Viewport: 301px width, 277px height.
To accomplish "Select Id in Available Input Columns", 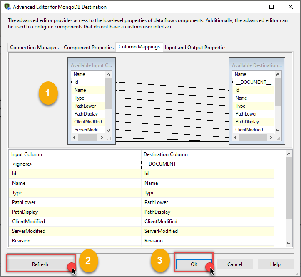I will [88, 82].
